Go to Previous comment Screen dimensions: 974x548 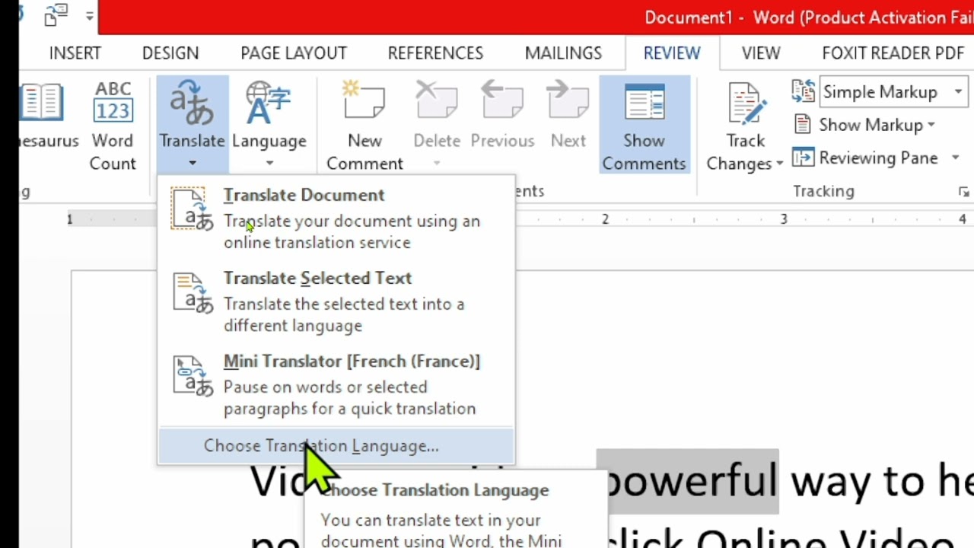coord(502,116)
